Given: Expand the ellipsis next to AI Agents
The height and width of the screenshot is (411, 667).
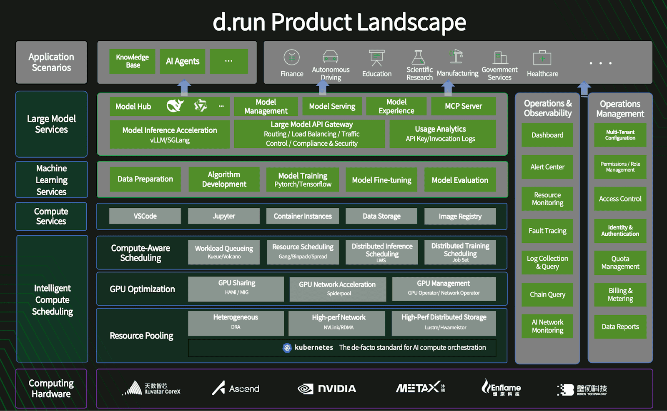Looking at the screenshot, I should click(228, 61).
